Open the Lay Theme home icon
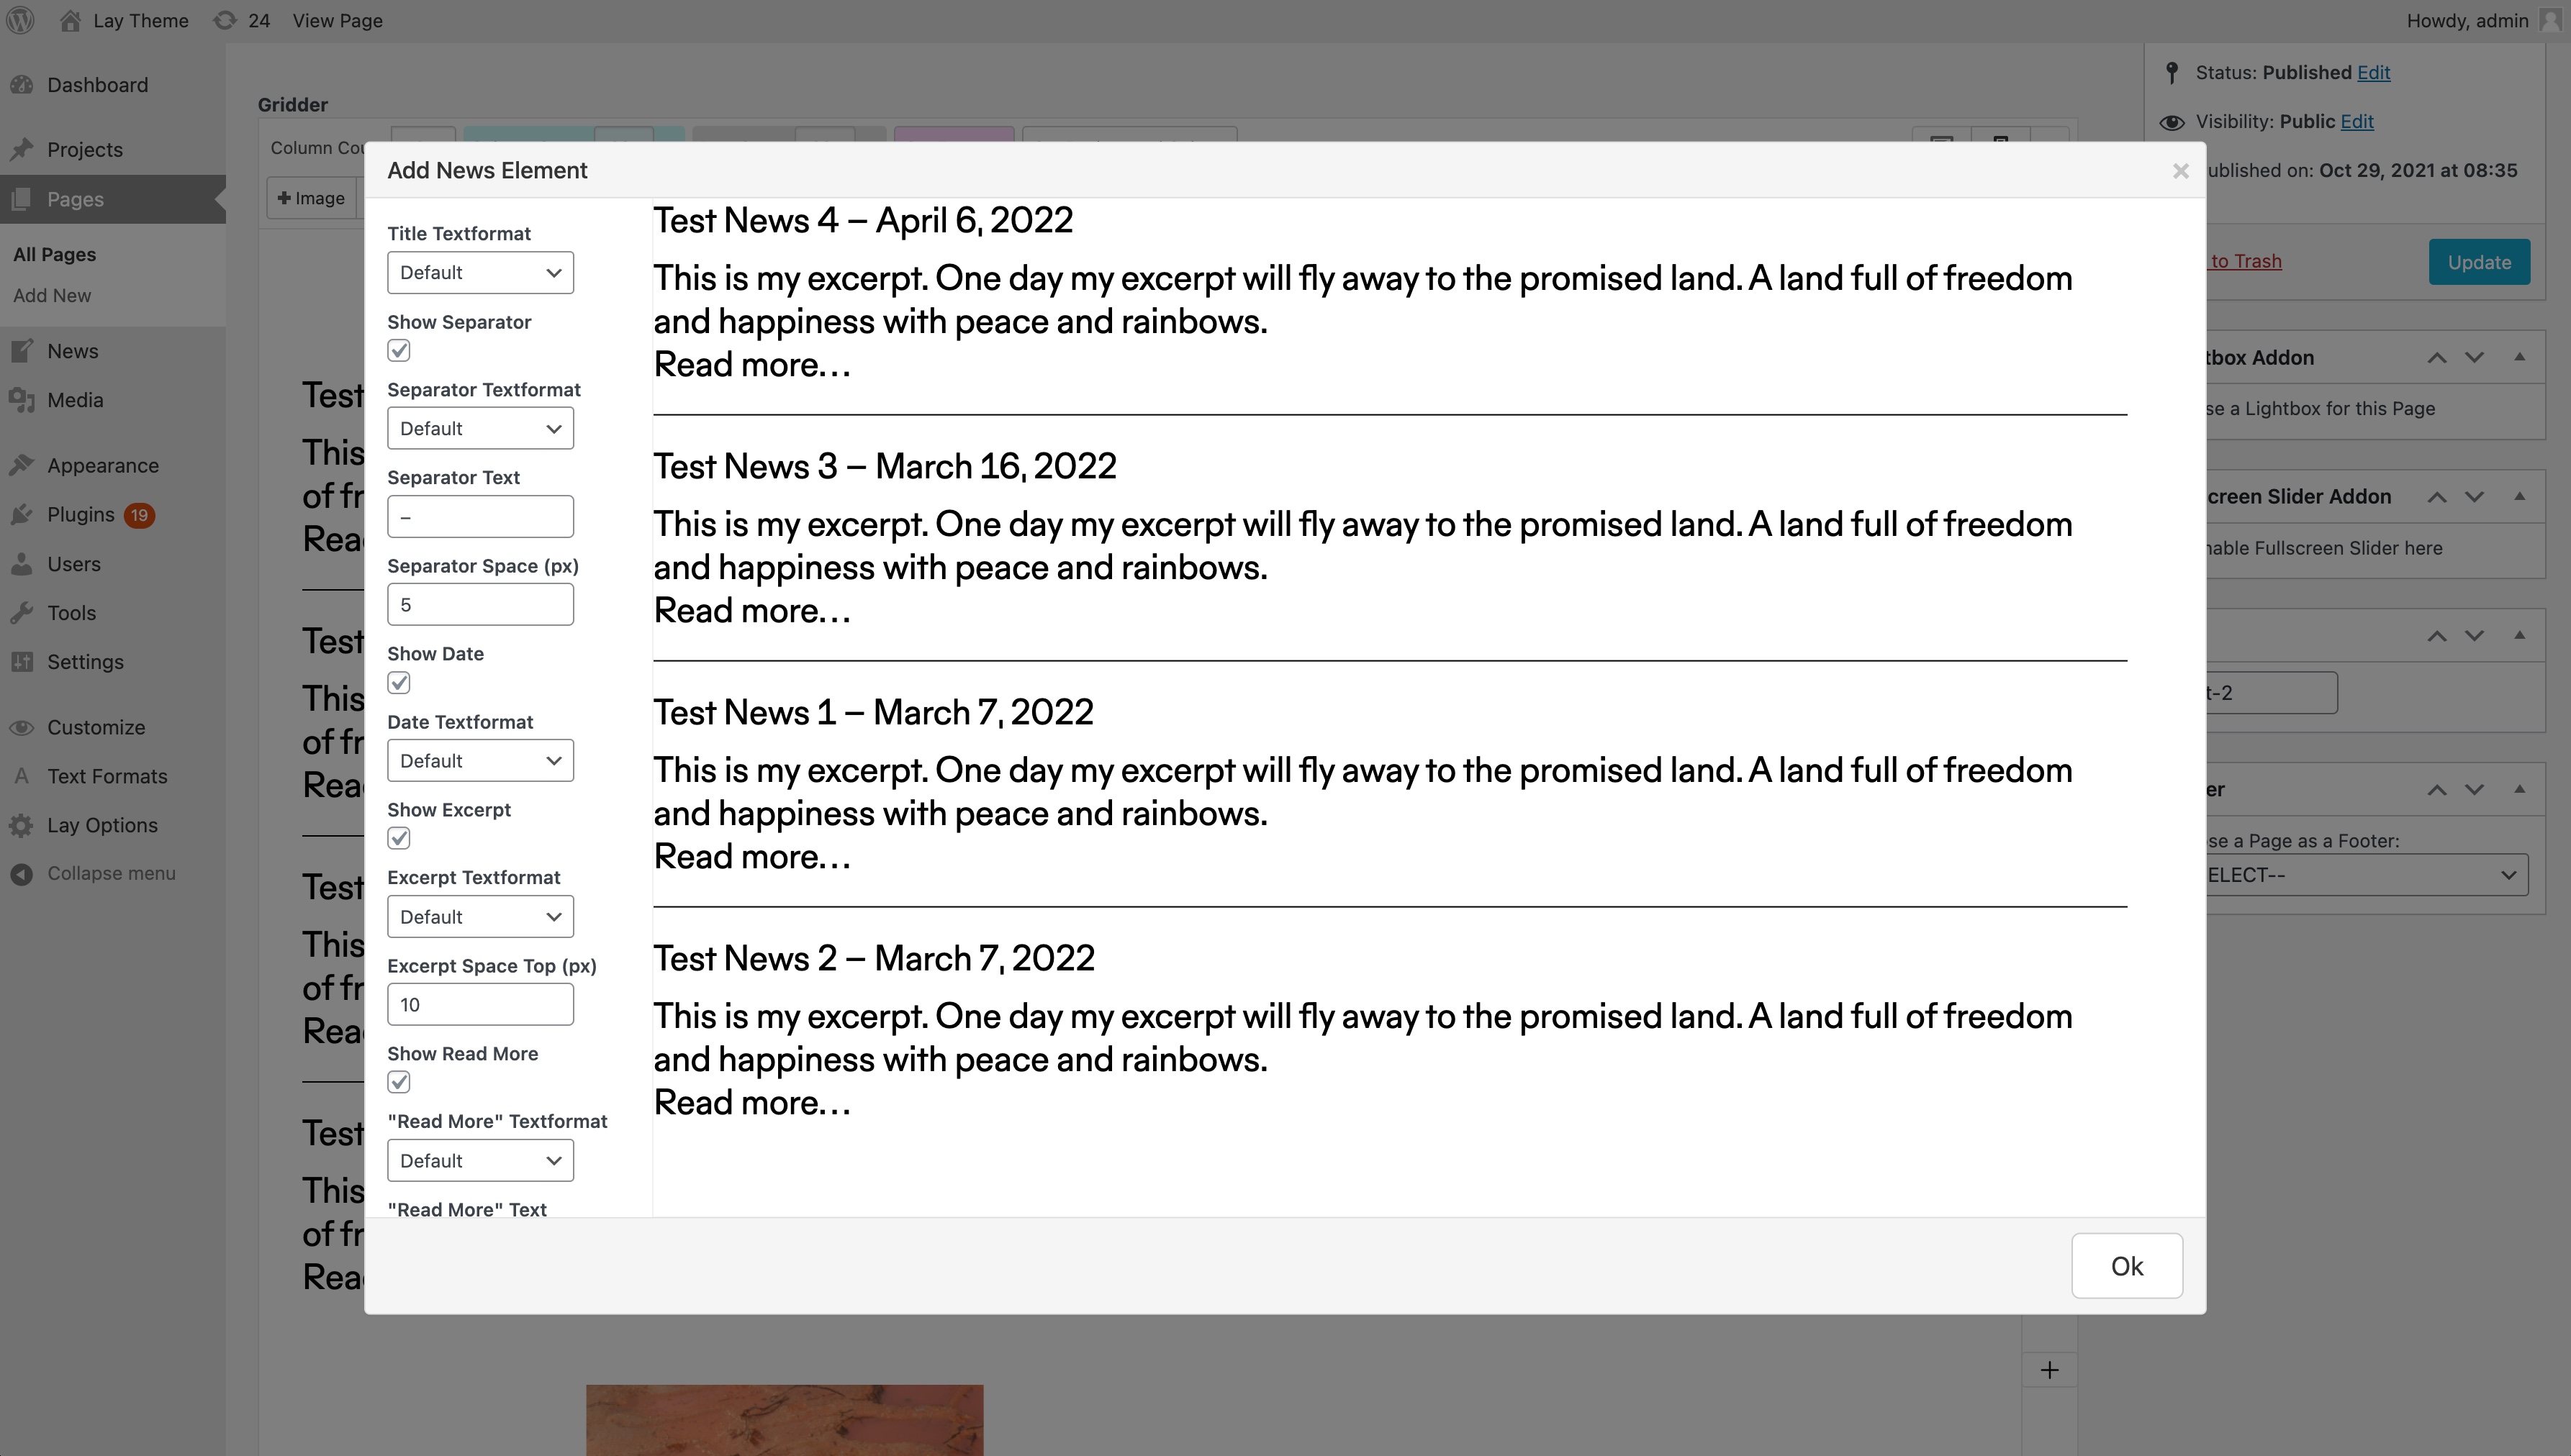 pos(69,20)
